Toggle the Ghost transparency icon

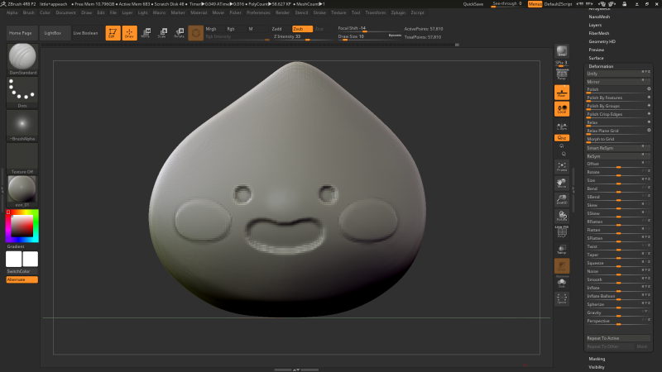click(x=562, y=265)
